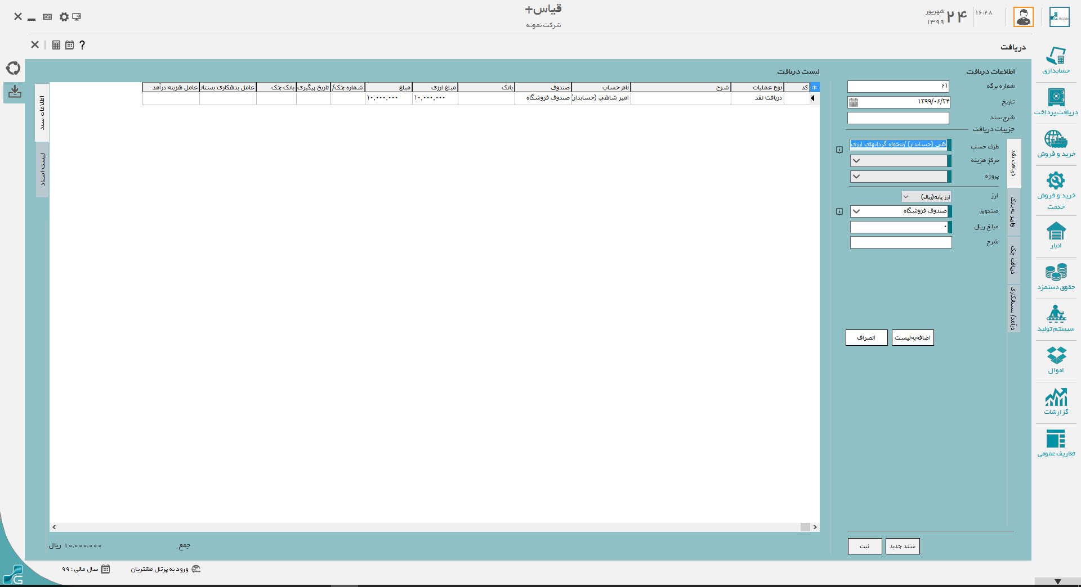Click تاریخ پیگیری column header

click(314, 87)
